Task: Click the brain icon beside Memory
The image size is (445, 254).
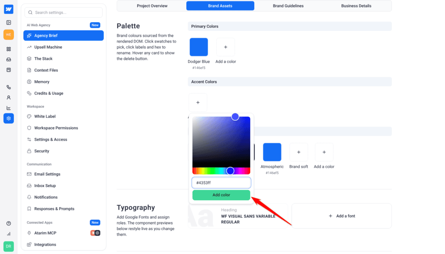Action: point(29,82)
